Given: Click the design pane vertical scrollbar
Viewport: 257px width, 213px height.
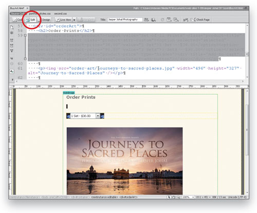Looking at the screenshot, I should [247, 130].
